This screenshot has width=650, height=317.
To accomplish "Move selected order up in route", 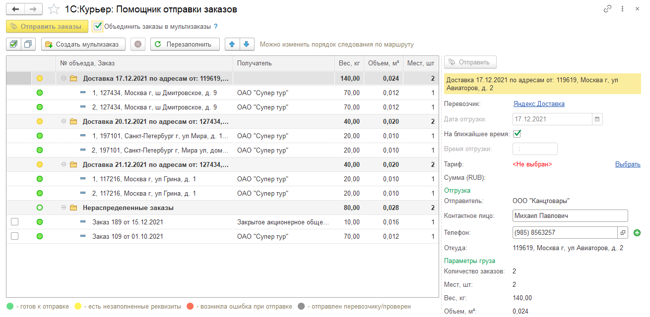I will [232, 44].
